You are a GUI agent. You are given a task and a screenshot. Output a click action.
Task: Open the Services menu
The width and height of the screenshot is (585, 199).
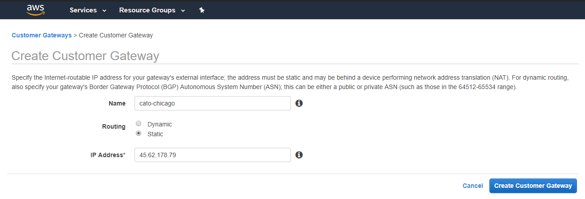pyautogui.click(x=83, y=10)
